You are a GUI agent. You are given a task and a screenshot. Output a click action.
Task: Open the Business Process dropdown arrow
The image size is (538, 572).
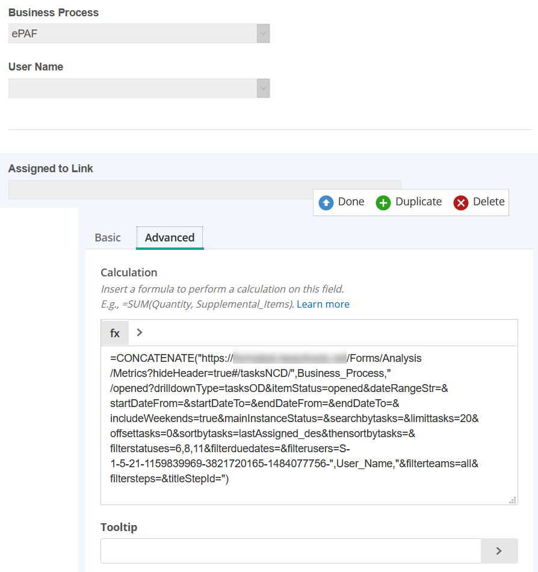coord(263,34)
